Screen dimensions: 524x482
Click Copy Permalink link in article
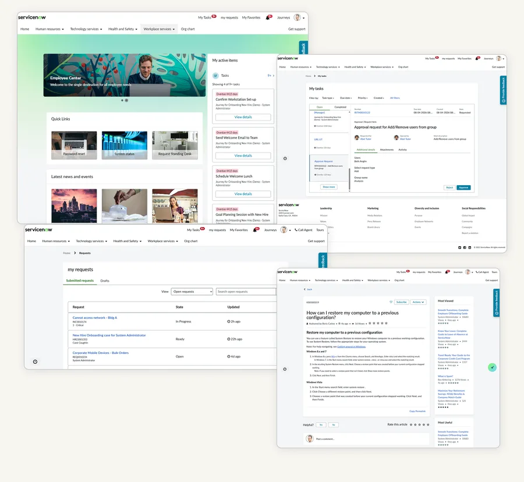pyautogui.click(x=417, y=411)
